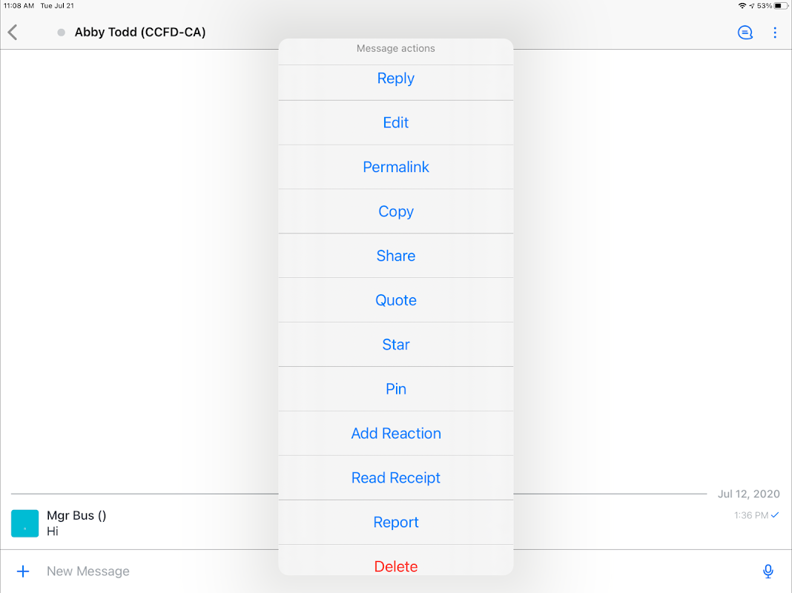
Task: Delete the selected message
Action: (x=396, y=566)
